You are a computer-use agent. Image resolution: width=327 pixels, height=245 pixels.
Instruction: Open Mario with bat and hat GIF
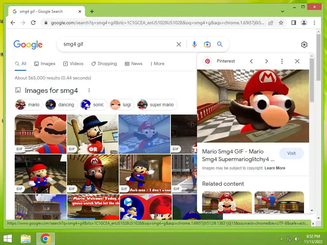tap(93, 134)
